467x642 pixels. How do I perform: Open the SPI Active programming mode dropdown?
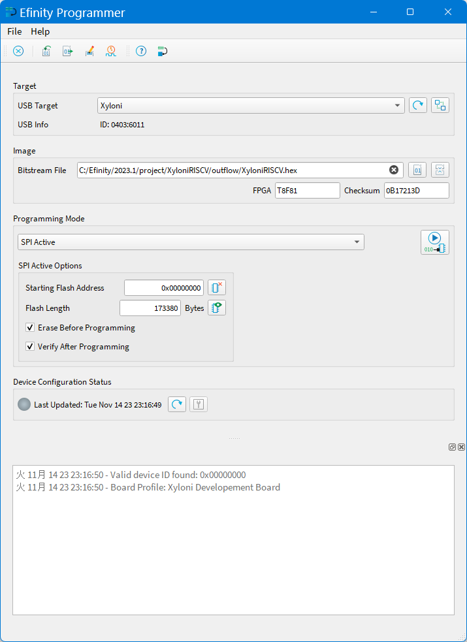point(191,242)
